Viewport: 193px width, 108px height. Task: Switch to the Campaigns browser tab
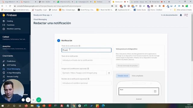pyautogui.click(x=84, y=2)
